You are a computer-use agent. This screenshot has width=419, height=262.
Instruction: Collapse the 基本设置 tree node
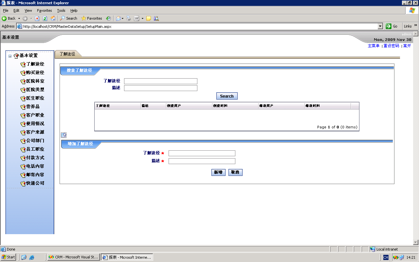(x=10, y=56)
